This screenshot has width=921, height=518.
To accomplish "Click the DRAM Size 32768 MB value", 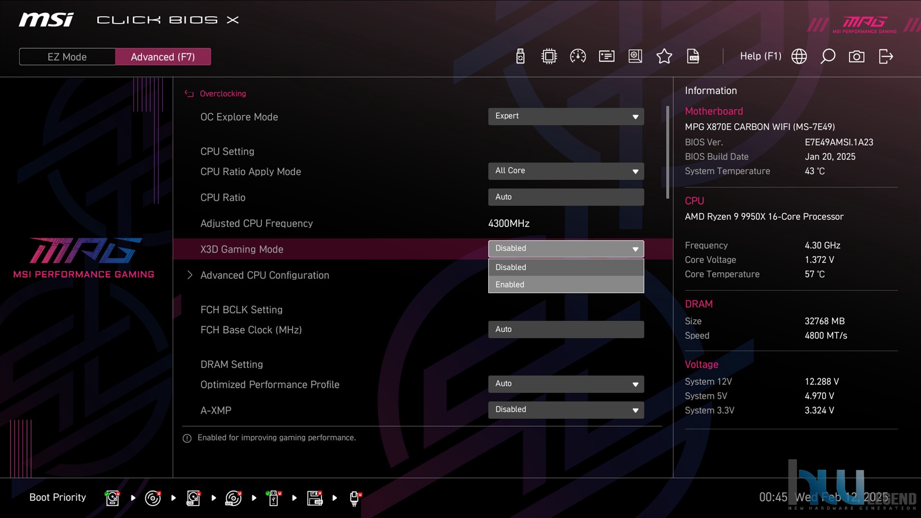I will click(x=825, y=321).
